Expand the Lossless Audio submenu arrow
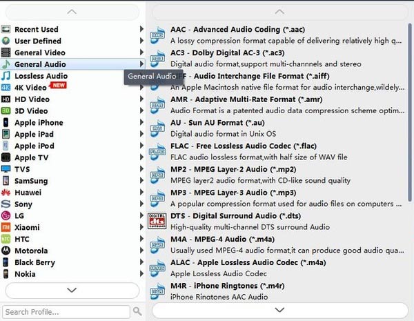The image size is (414, 321). pyautogui.click(x=142, y=76)
